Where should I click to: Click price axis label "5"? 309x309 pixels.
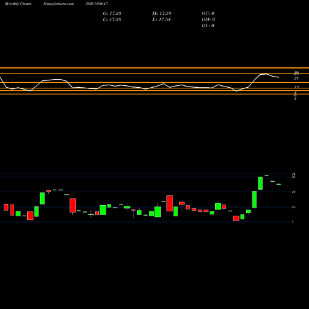pos(292,222)
